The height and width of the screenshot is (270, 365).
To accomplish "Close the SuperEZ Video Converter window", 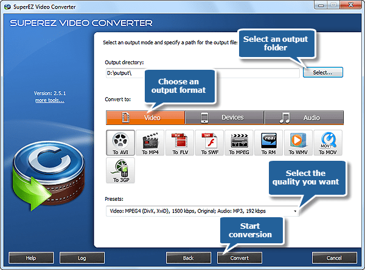I will tap(351, 5).
